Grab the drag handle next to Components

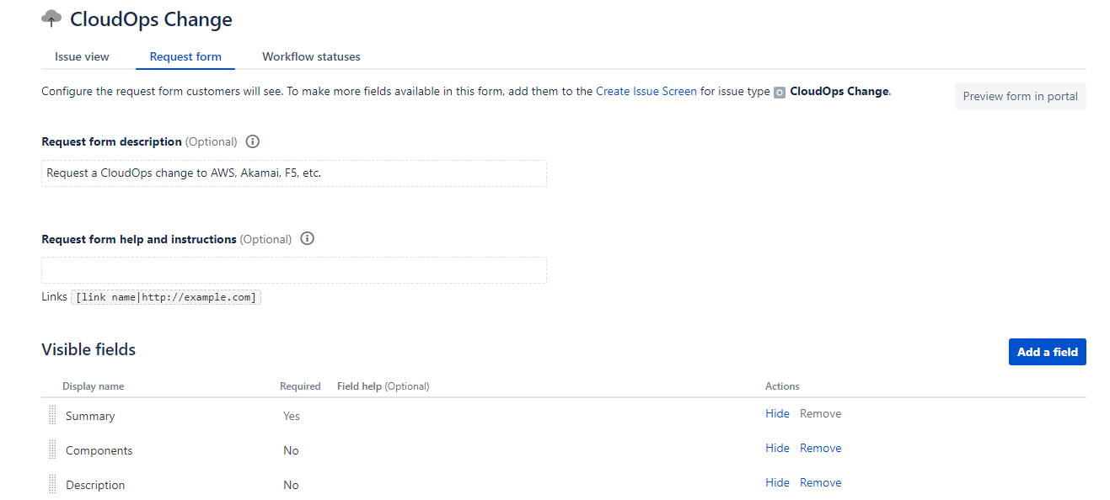click(x=51, y=449)
